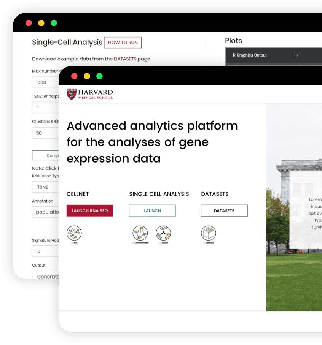
Task: Select the TSNE principal field showing 11
Action: tap(45, 108)
